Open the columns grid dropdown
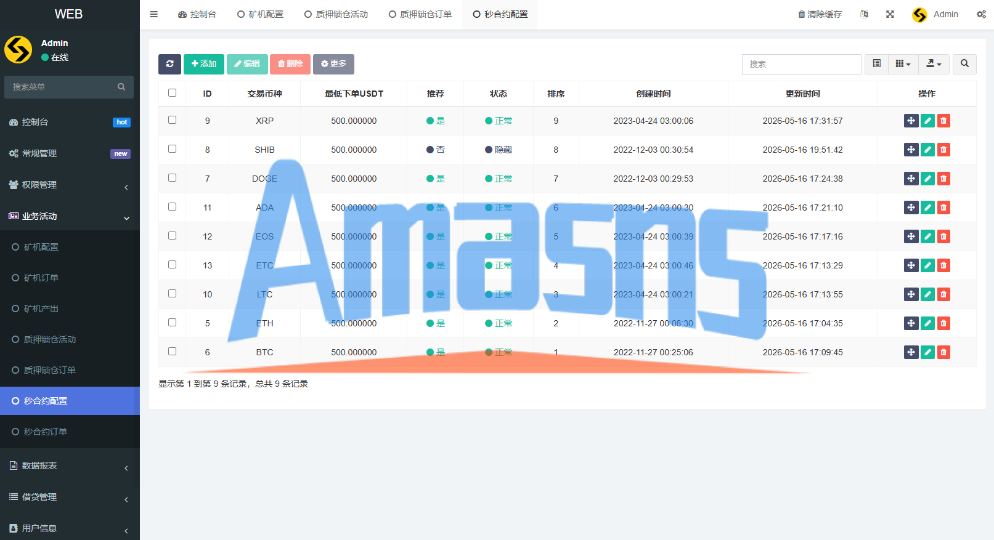994x540 pixels. coord(903,64)
